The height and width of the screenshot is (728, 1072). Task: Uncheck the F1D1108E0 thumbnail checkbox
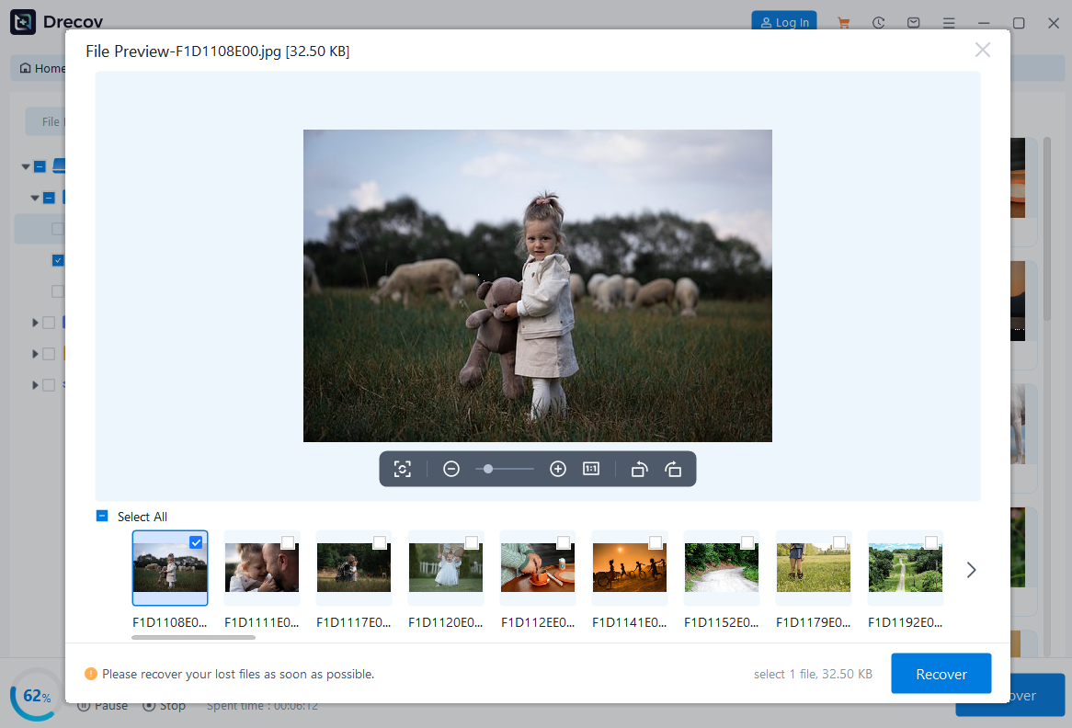click(196, 542)
